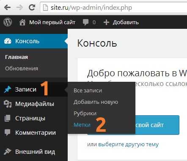The width and height of the screenshot is (187, 161).
Task: Click the home icon for site
Action: tap(22, 22)
